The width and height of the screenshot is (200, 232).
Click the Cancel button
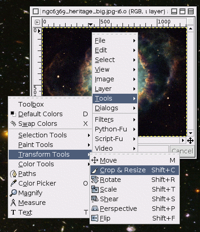[x=182, y=151]
